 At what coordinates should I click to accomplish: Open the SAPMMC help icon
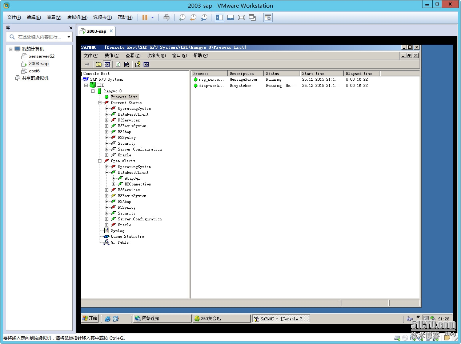point(137,64)
